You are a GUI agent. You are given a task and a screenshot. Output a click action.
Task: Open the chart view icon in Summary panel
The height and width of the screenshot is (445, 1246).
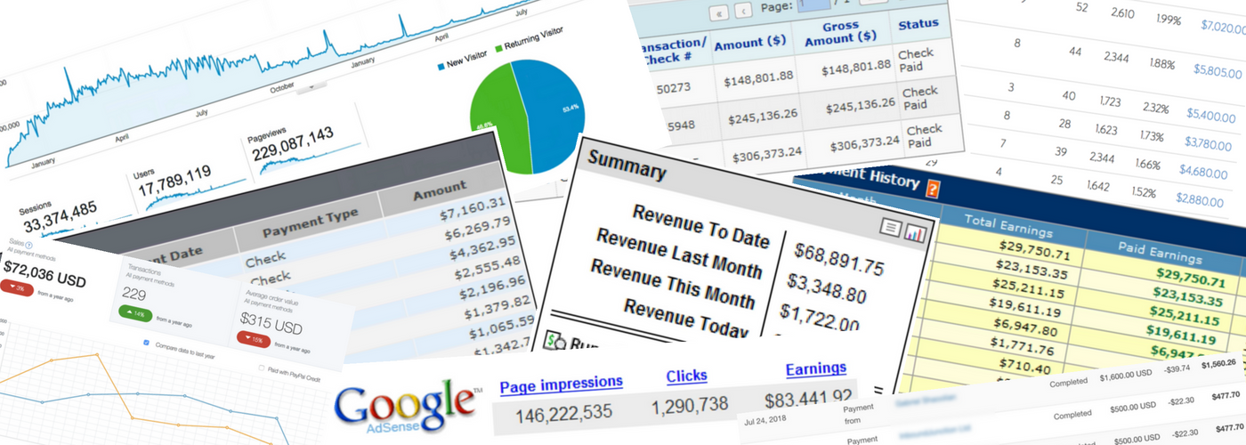click(x=917, y=231)
